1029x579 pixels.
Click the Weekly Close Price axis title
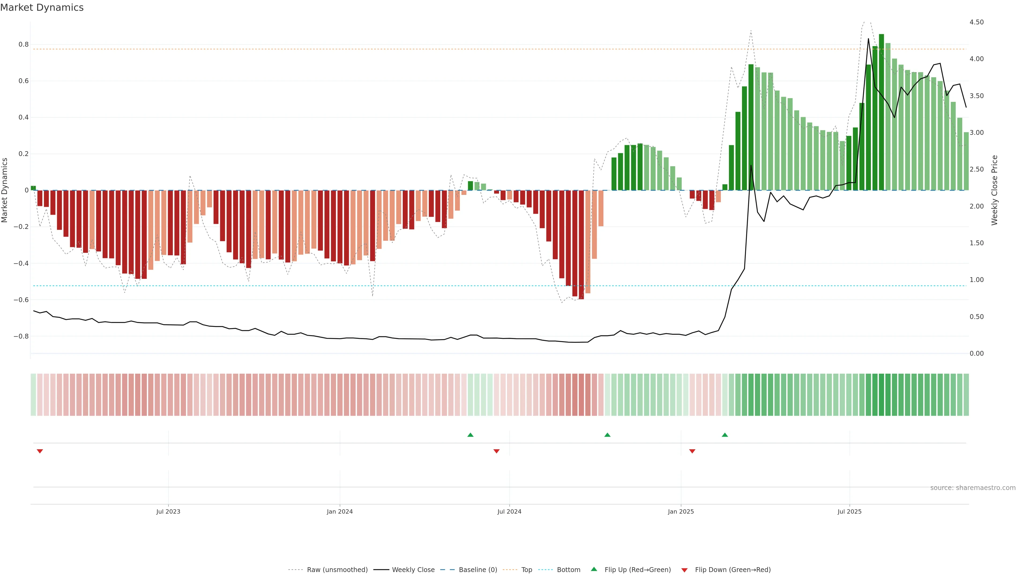coord(994,190)
